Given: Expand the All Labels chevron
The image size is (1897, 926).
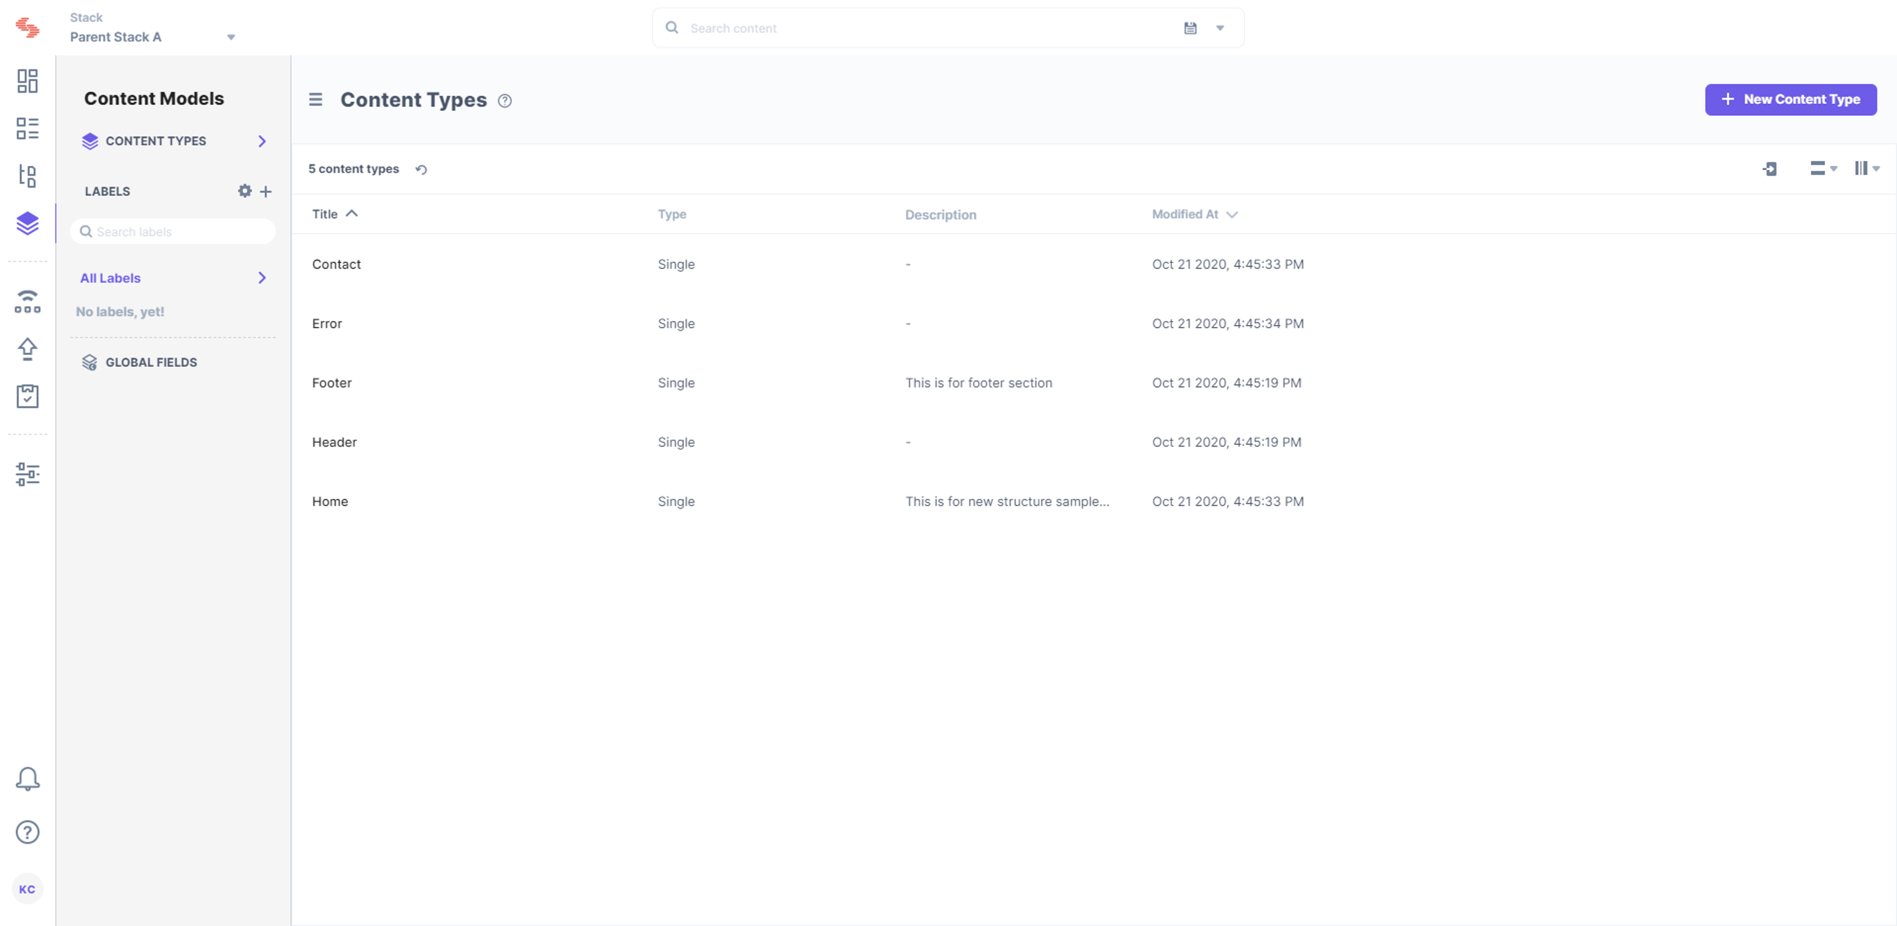Looking at the screenshot, I should tap(262, 278).
